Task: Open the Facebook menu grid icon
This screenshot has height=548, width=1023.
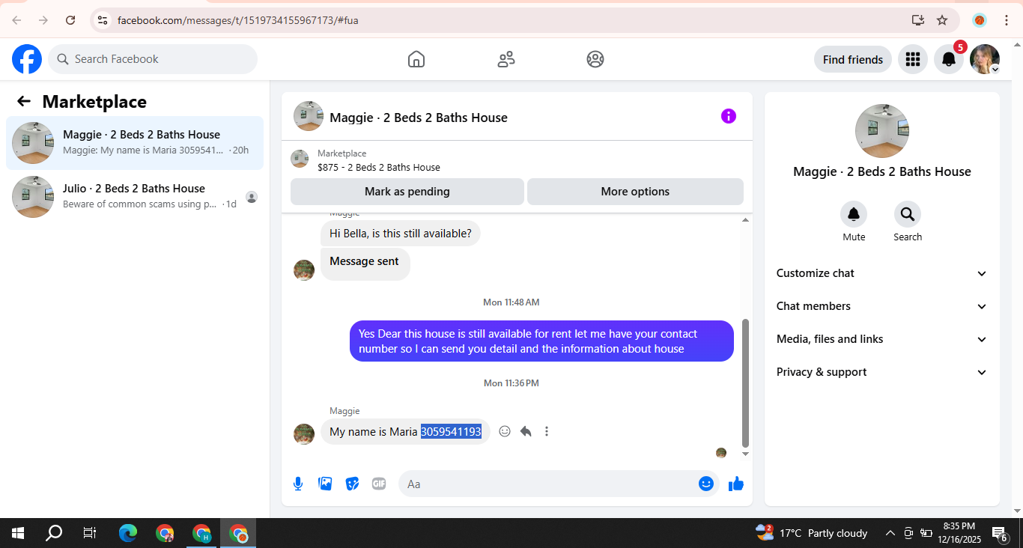Action: tap(912, 59)
